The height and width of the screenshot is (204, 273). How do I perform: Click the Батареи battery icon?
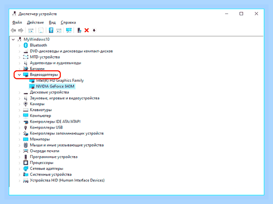point(26,69)
